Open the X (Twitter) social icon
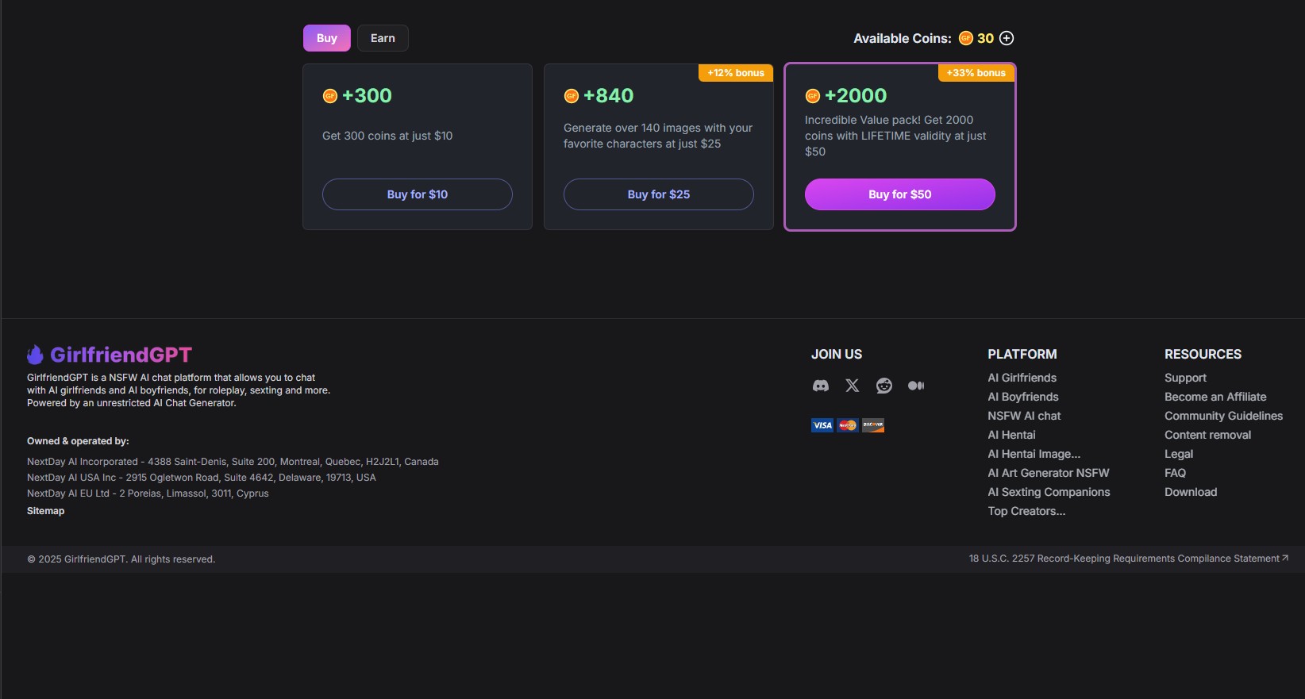This screenshot has width=1305, height=699. [852, 386]
